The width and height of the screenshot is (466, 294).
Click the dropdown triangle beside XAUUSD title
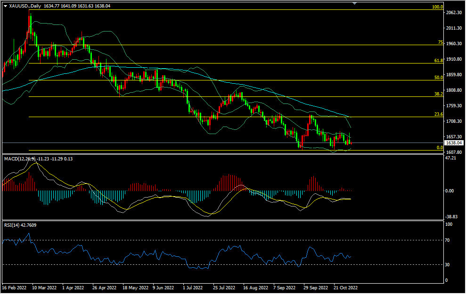[5, 6]
